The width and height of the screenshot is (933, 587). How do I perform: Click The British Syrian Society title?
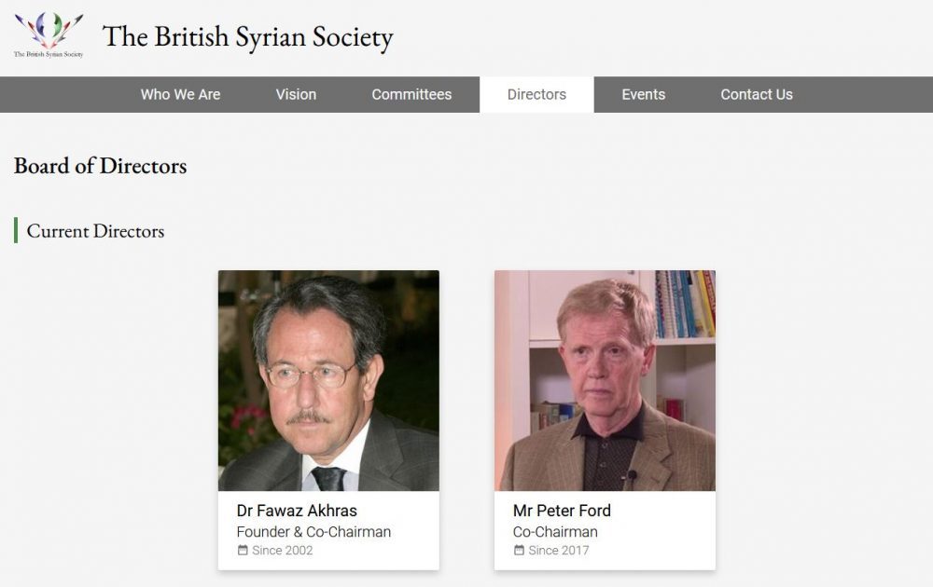coord(247,37)
